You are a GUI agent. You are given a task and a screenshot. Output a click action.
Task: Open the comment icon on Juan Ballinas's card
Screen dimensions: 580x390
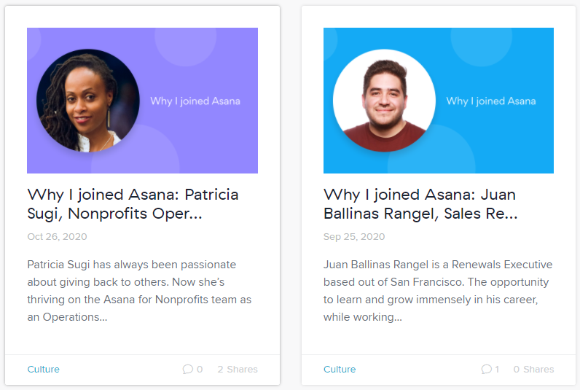point(487,370)
